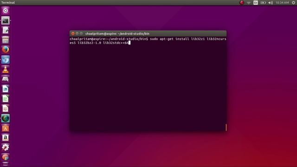Viewport: 297px width, 167px height.
Task: Open the Ubuntu Dash search from launcher
Action: click(5, 11)
